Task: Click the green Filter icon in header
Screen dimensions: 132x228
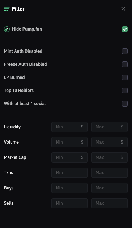Action: pos(7,9)
